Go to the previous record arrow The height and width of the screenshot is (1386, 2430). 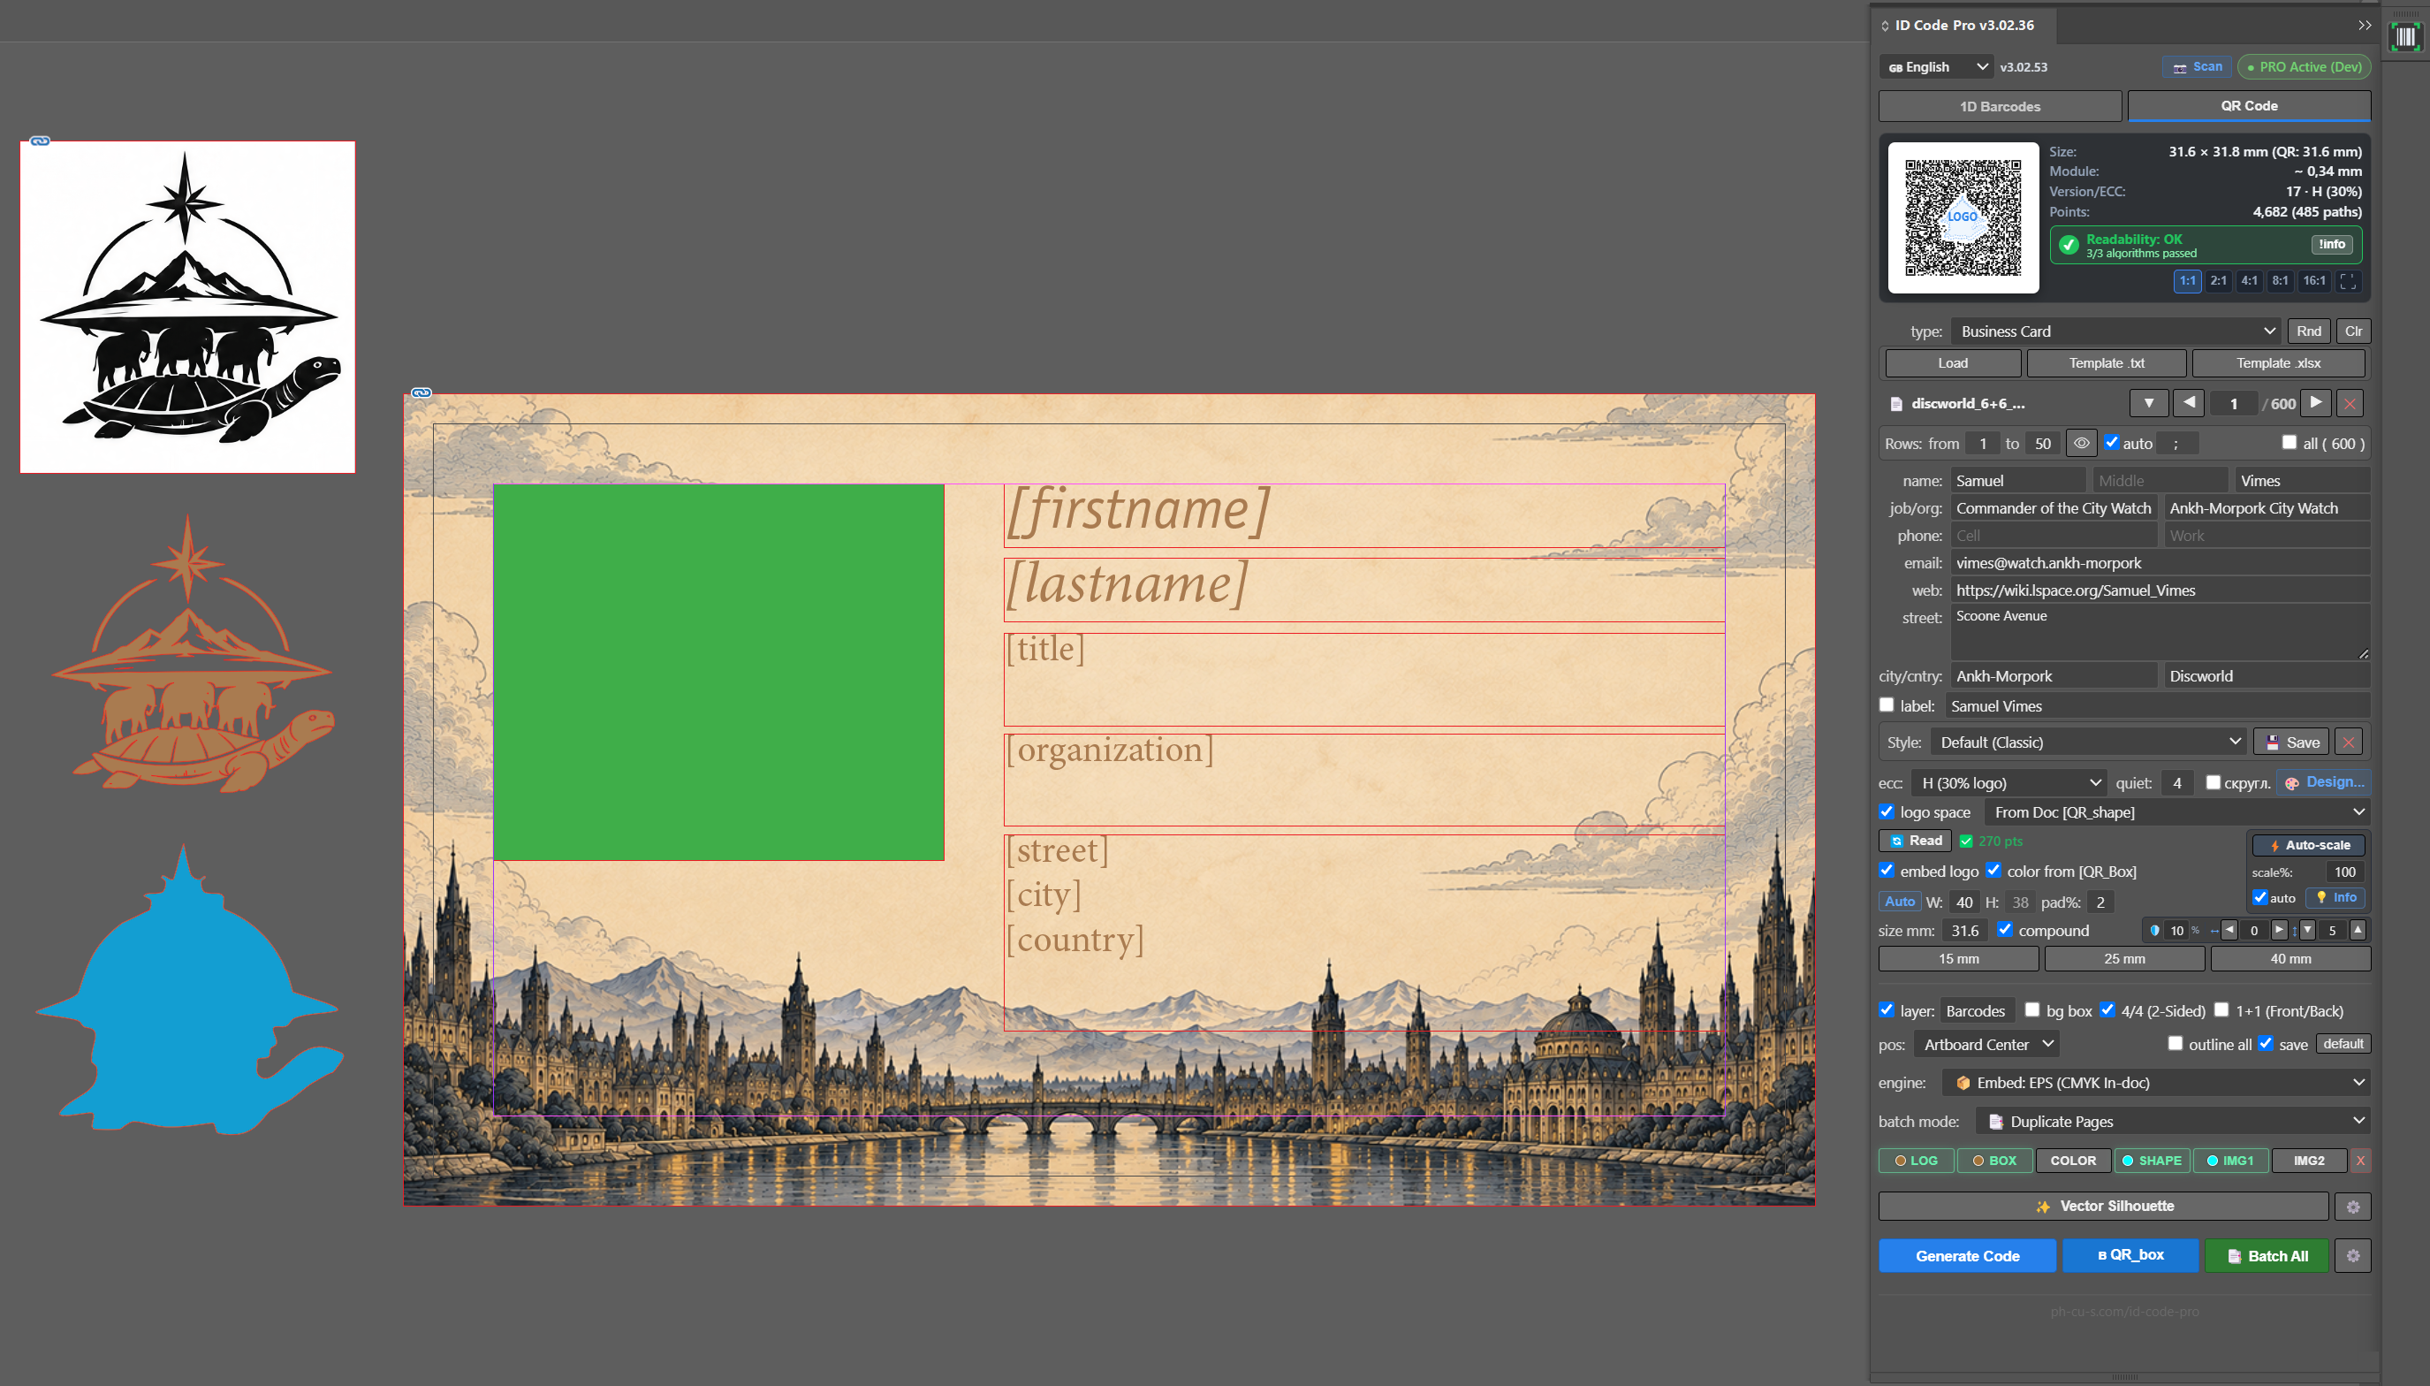(2189, 403)
